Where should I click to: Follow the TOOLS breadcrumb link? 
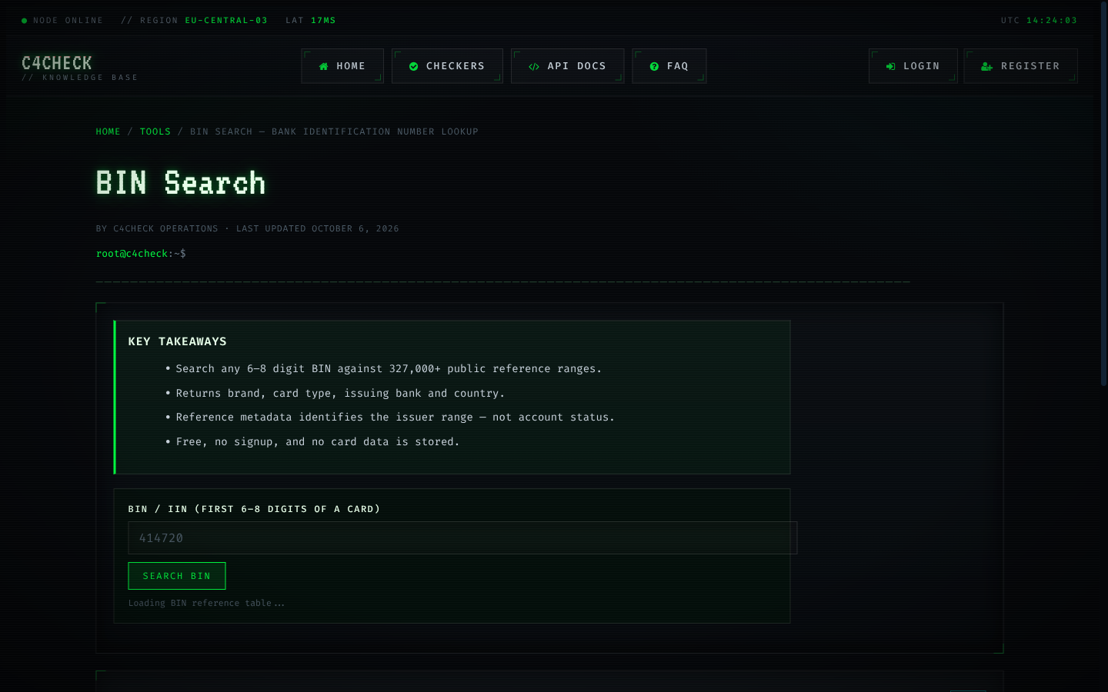(x=155, y=131)
